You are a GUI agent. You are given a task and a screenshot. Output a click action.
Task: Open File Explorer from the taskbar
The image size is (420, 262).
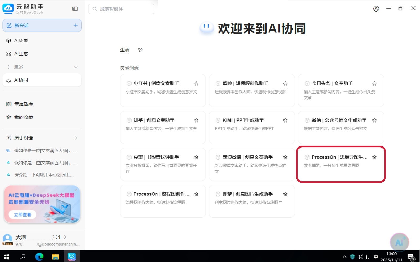(x=55, y=256)
